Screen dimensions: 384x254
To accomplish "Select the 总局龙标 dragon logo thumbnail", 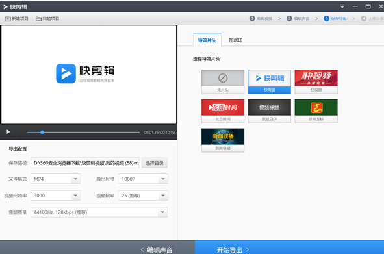I will point(316,111).
